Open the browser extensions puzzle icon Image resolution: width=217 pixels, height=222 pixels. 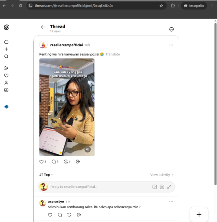point(173,6)
